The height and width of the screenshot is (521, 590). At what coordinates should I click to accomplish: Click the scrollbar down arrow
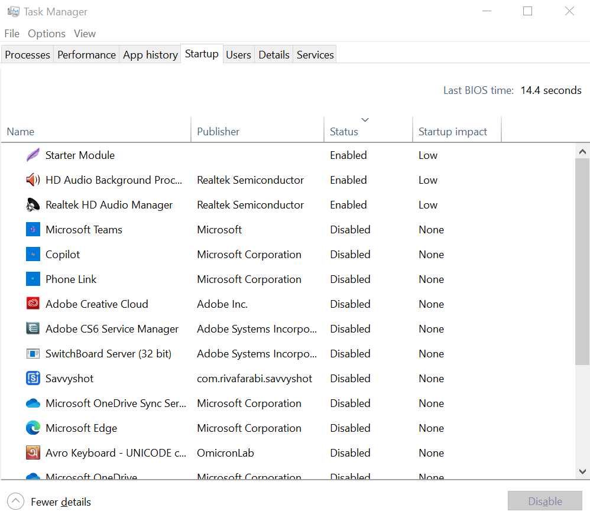582,471
